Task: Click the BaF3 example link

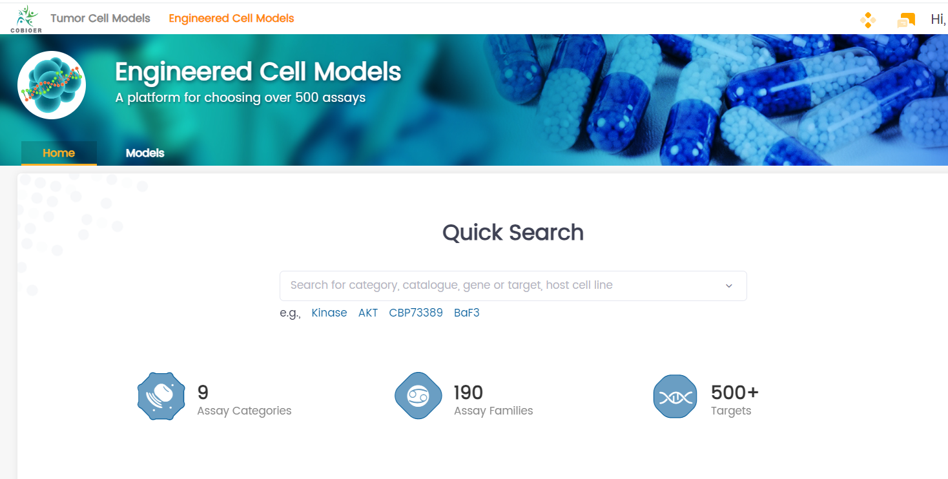Action: click(x=466, y=313)
